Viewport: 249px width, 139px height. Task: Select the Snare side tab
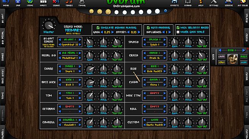tap(3, 57)
